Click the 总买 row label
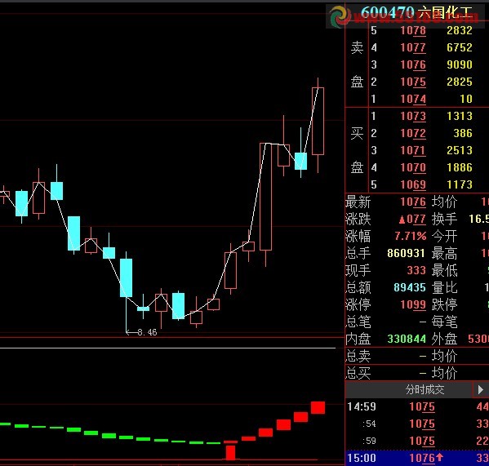 click(358, 373)
